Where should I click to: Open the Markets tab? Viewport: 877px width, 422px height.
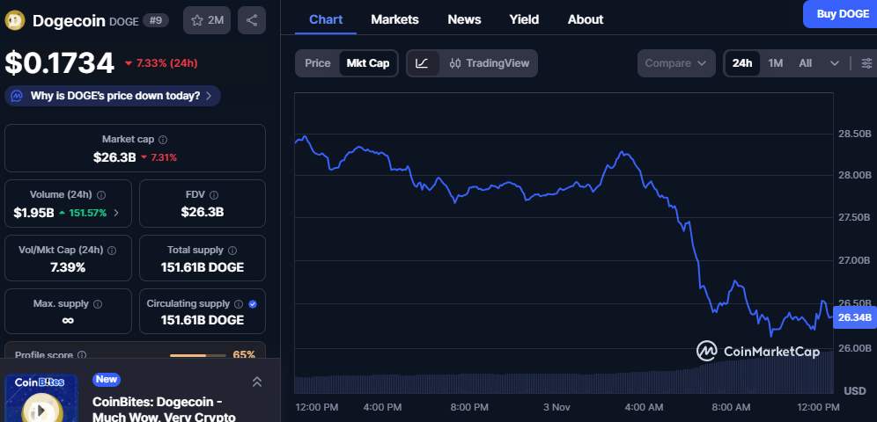pyautogui.click(x=394, y=19)
